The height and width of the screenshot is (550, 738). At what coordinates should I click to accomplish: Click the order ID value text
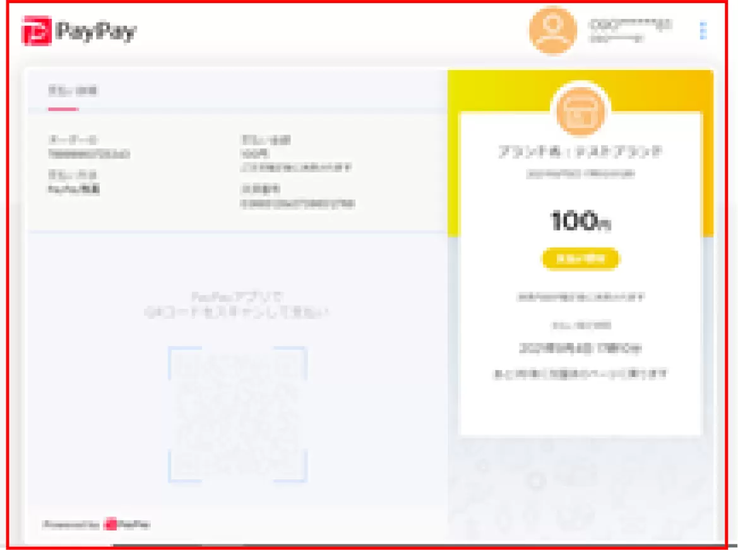tap(89, 154)
